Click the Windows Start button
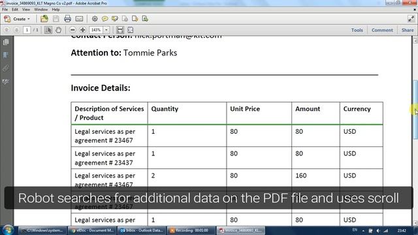 coord(8,230)
